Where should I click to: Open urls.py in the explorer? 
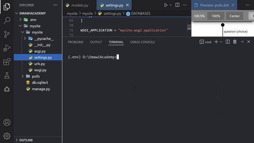(38, 64)
